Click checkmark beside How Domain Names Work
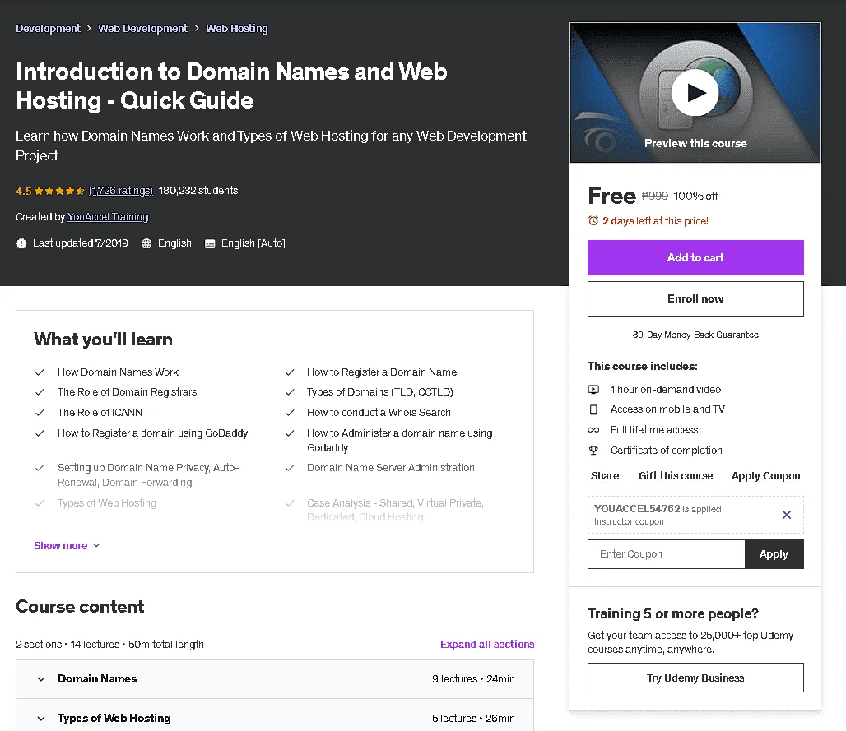This screenshot has width=846, height=731. (40, 372)
